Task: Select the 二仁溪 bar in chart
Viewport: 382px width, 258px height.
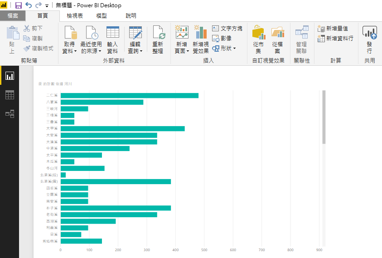Action: pyautogui.click(x=129, y=95)
